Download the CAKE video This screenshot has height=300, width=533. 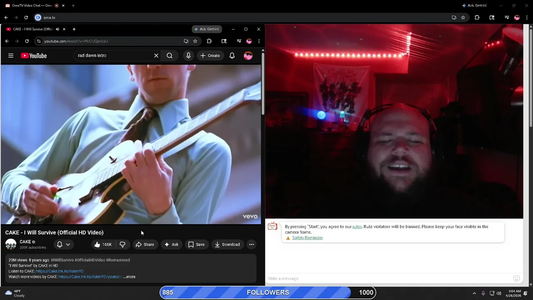click(x=227, y=245)
